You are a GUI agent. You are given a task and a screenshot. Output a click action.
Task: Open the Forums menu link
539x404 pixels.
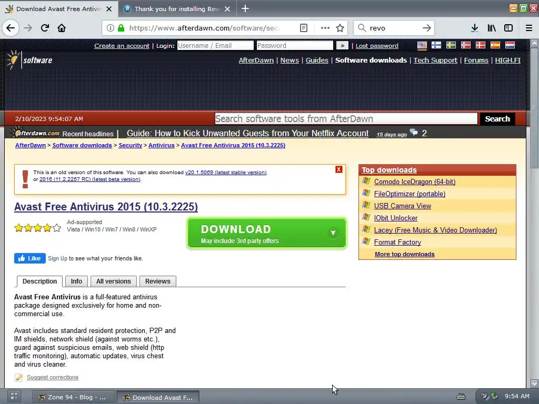pos(476,60)
